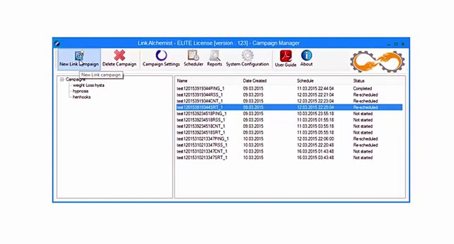This screenshot has height=244, width=454.
Task: Sort the list by the Name column header
Action: (x=182, y=81)
